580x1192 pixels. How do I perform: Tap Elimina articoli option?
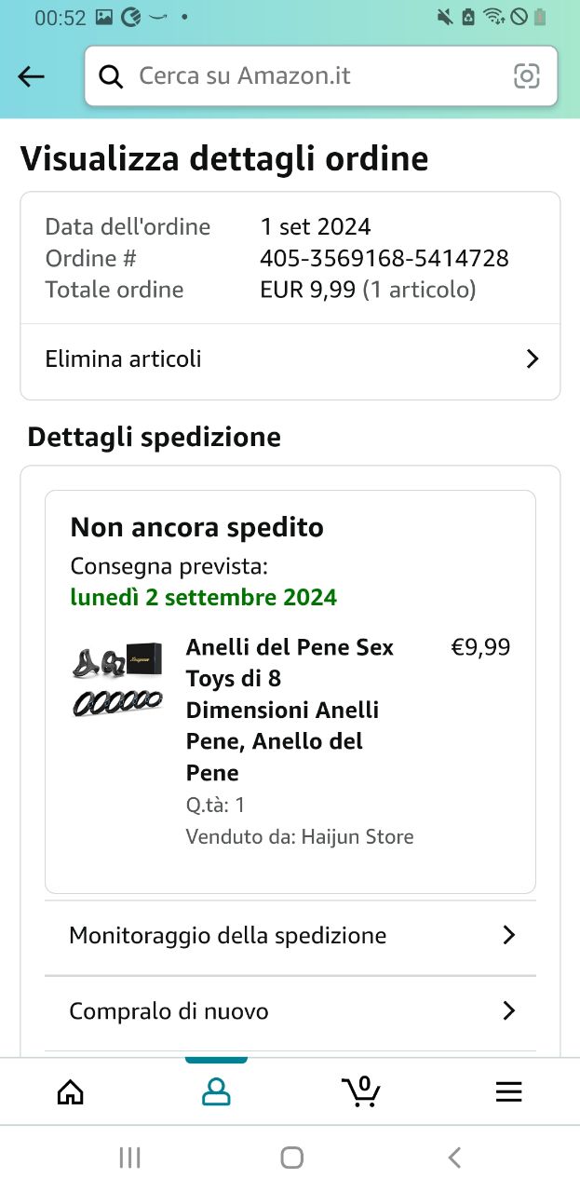[x=124, y=359]
